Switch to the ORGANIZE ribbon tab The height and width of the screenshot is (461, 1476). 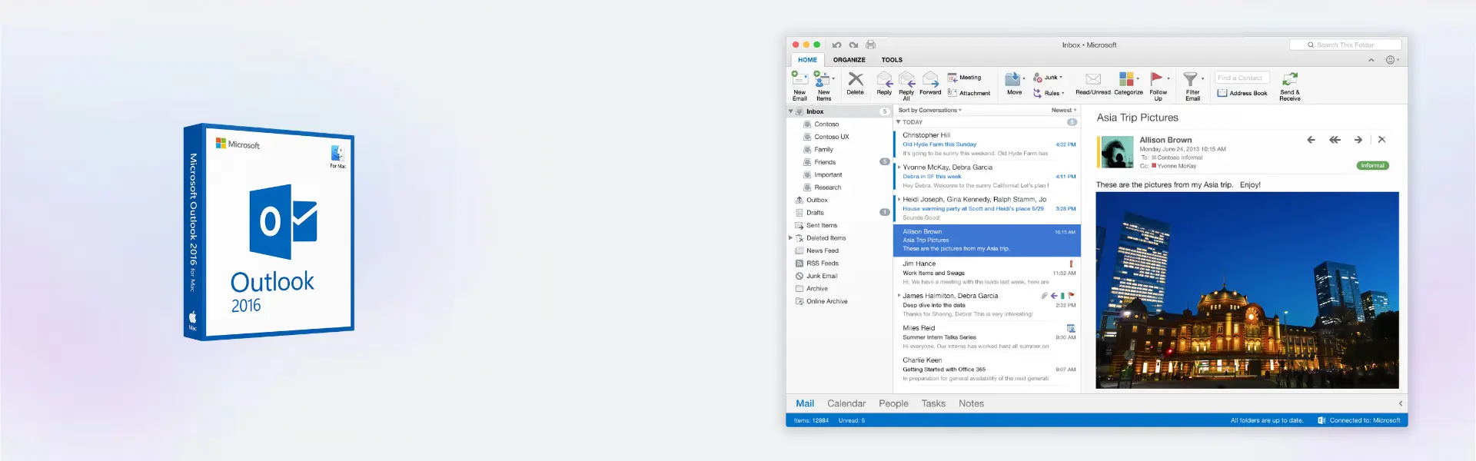click(849, 60)
